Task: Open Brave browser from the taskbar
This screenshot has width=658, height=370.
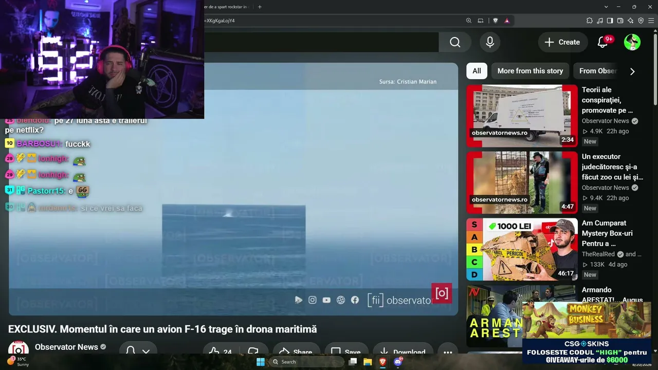Action: [x=382, y=362]
